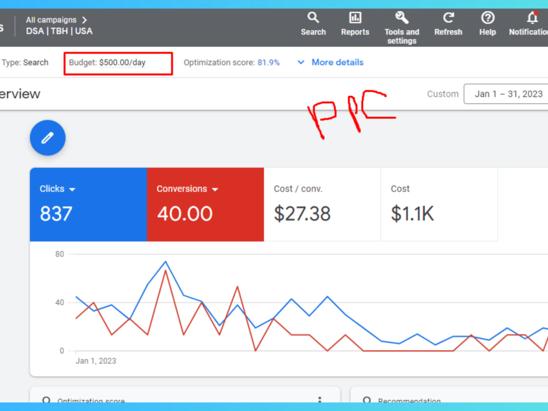The width and height of the screenshot is (548, 411).
Task: Click the blue pencil edit button
Action: pyautogui.click(x=48, y=138)
